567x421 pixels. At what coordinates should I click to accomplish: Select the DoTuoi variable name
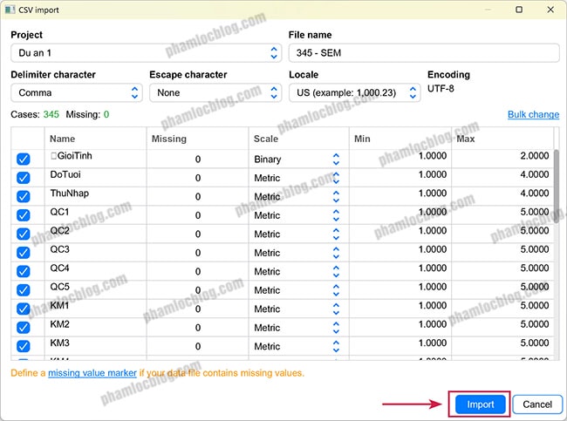65,174
